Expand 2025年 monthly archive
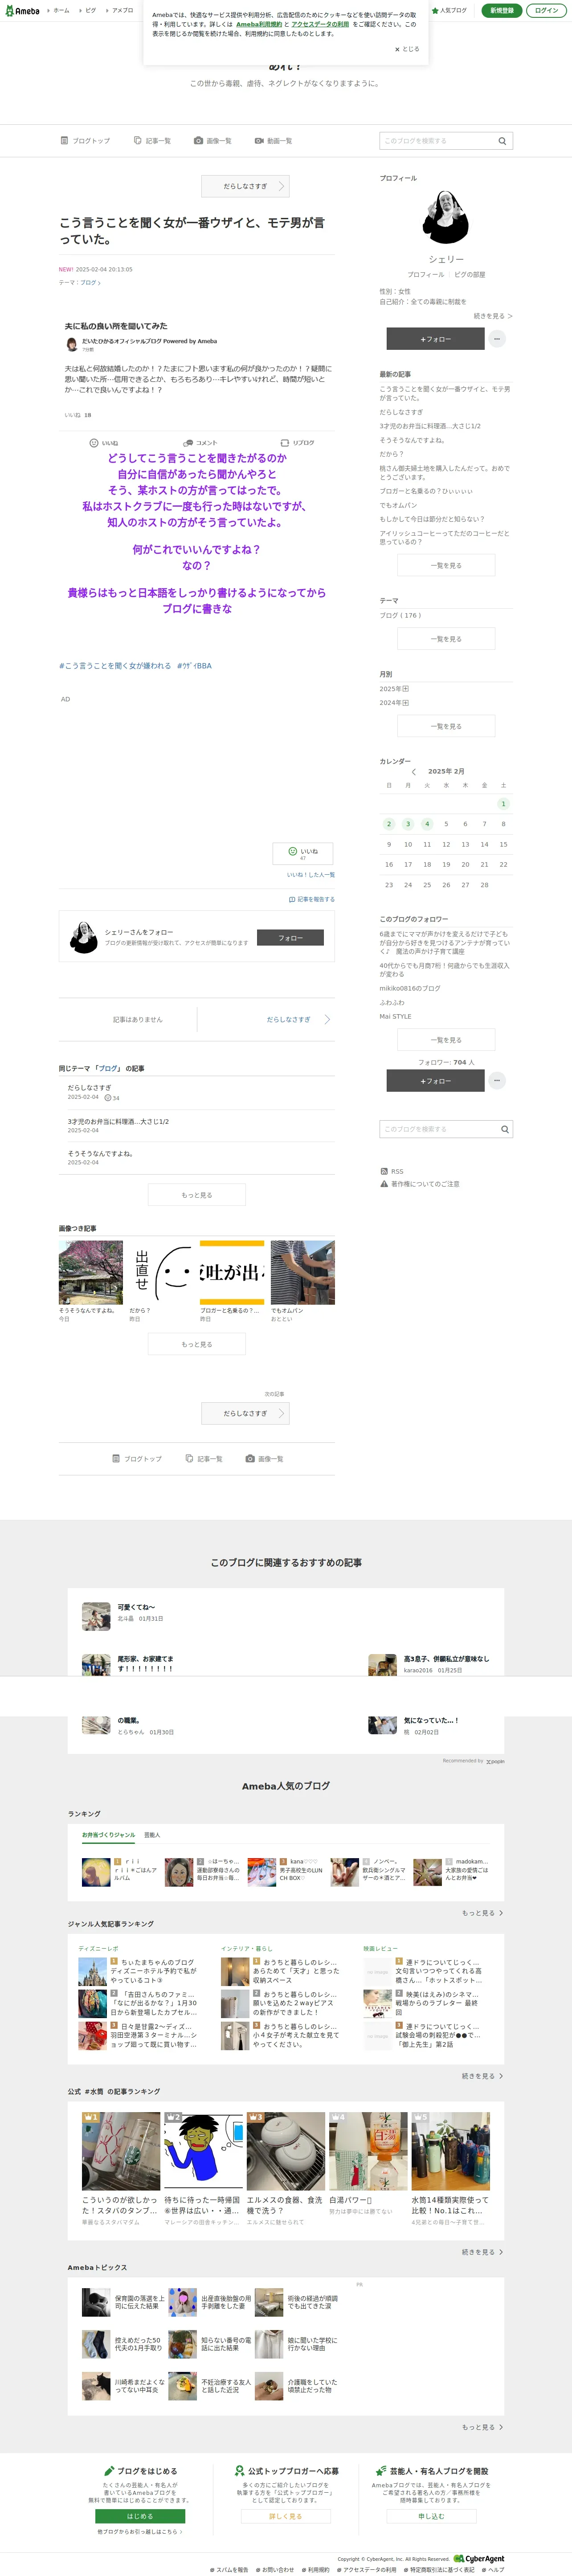Screen dimensions: 572x2576 tap(394, 689)
